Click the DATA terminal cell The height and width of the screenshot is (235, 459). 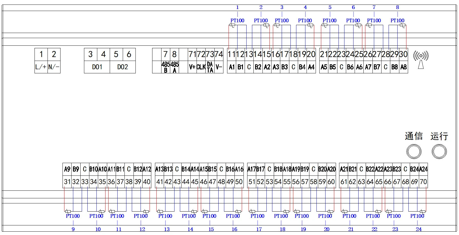click(210, 67)
